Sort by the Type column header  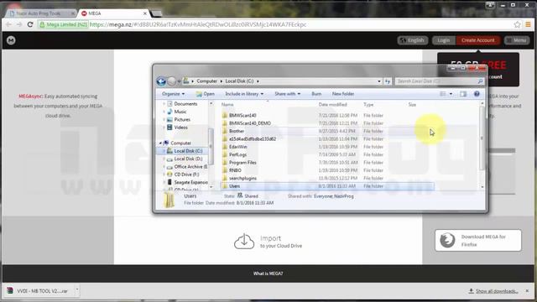pyautogui.click(x=368, y=104)
